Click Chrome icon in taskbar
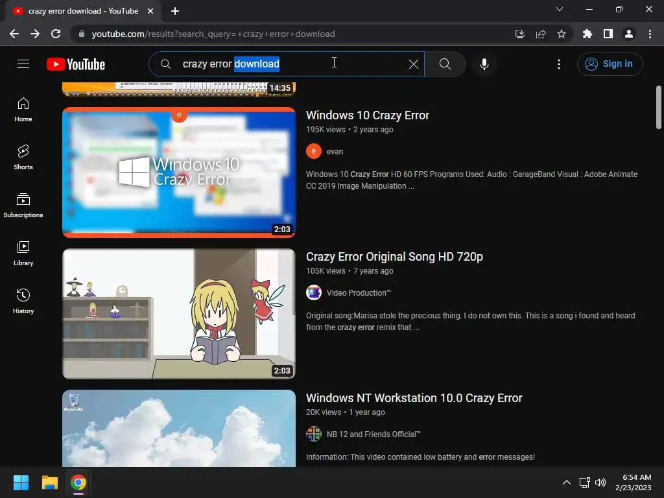The width and height of the screenshot is (664, 498). click(78, 482)
